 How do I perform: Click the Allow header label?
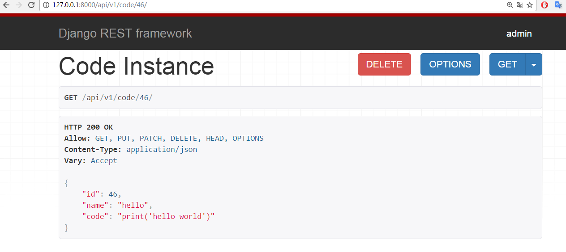click(77, 139)
